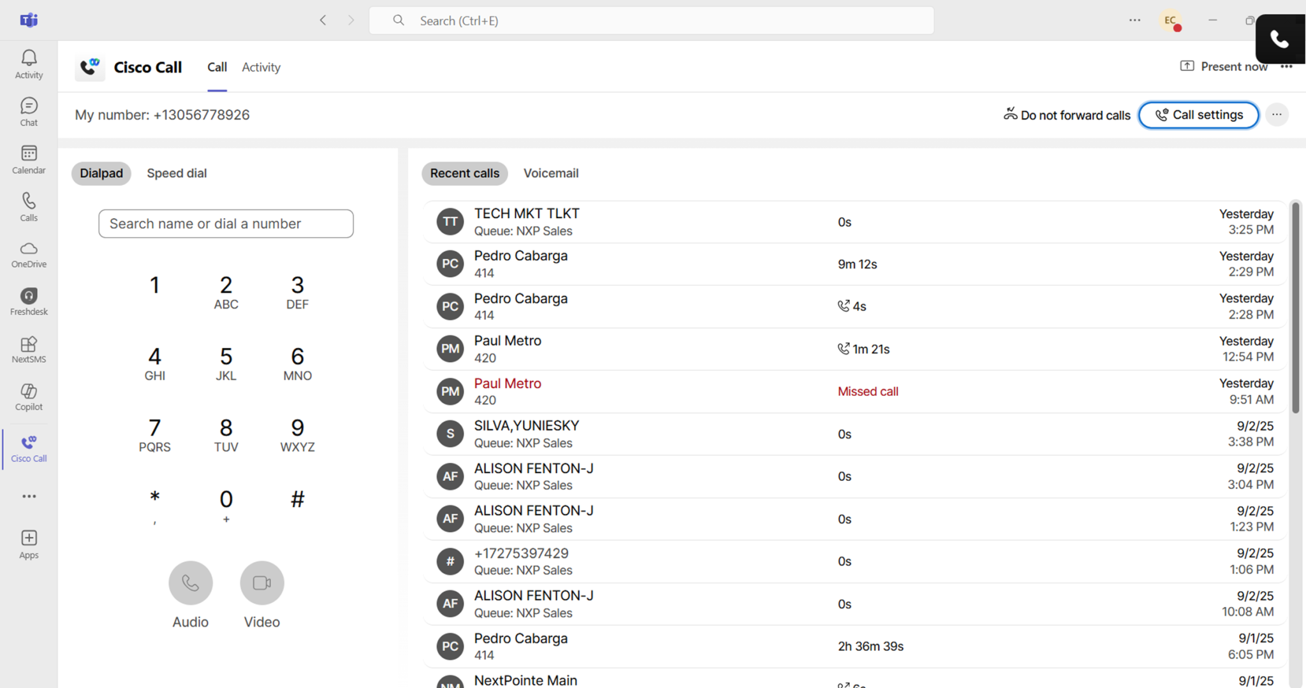
Task: Open Settings and more menu in title bar
Action: (x=1134, y=20)
